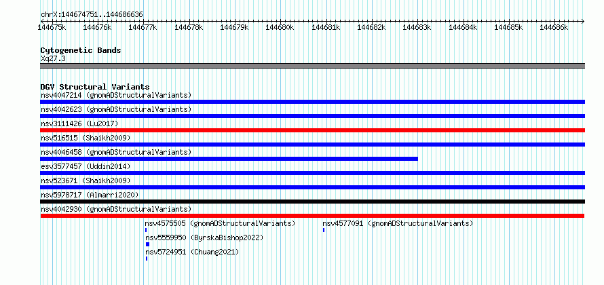Click the nsv523671 Shaikh2009 bar
This screenshot has width=604, height=285.
tap(312, 187)
